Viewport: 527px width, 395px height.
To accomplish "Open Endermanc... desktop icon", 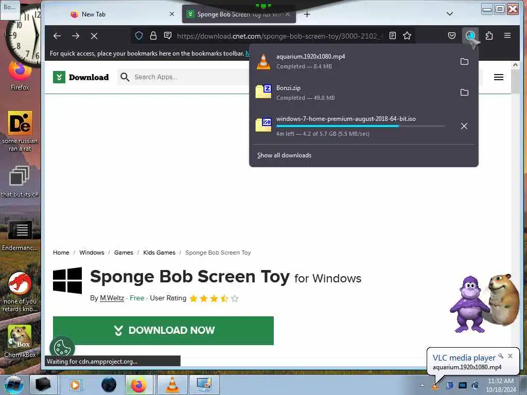I will (20, 236).
